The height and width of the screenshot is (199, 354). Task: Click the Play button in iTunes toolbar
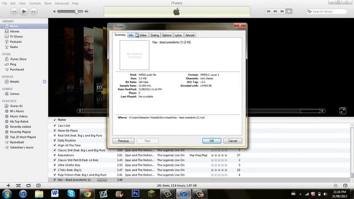click(x=24, y=11)
